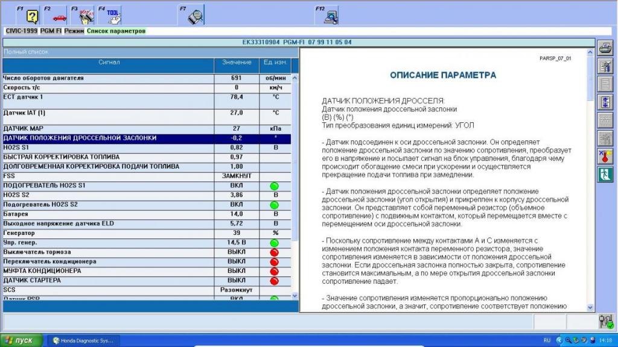Screen dimensions: 618x347
Task: Click the green indicator for ПОДОГРЕВАТЕЛЬ HO2S S1
Action: [x=275, y=186]
